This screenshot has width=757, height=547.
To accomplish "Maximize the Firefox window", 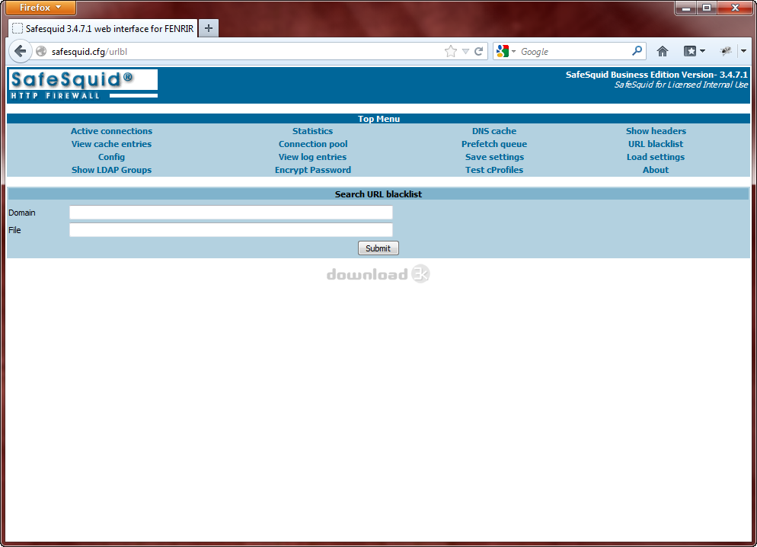I will click(x=706, y=8).
